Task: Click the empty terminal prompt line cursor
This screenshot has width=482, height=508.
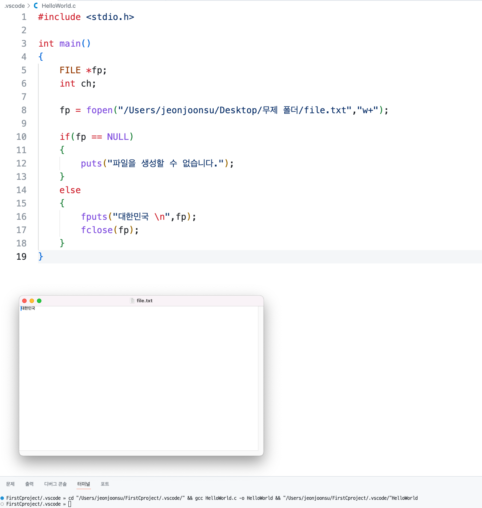Action: tap(69, 504)
